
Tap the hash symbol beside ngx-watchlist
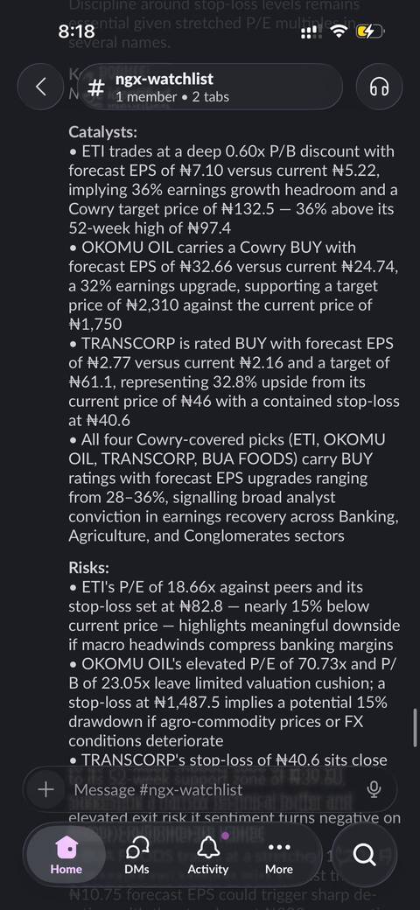pyautogui.click(x=96, y=88)
